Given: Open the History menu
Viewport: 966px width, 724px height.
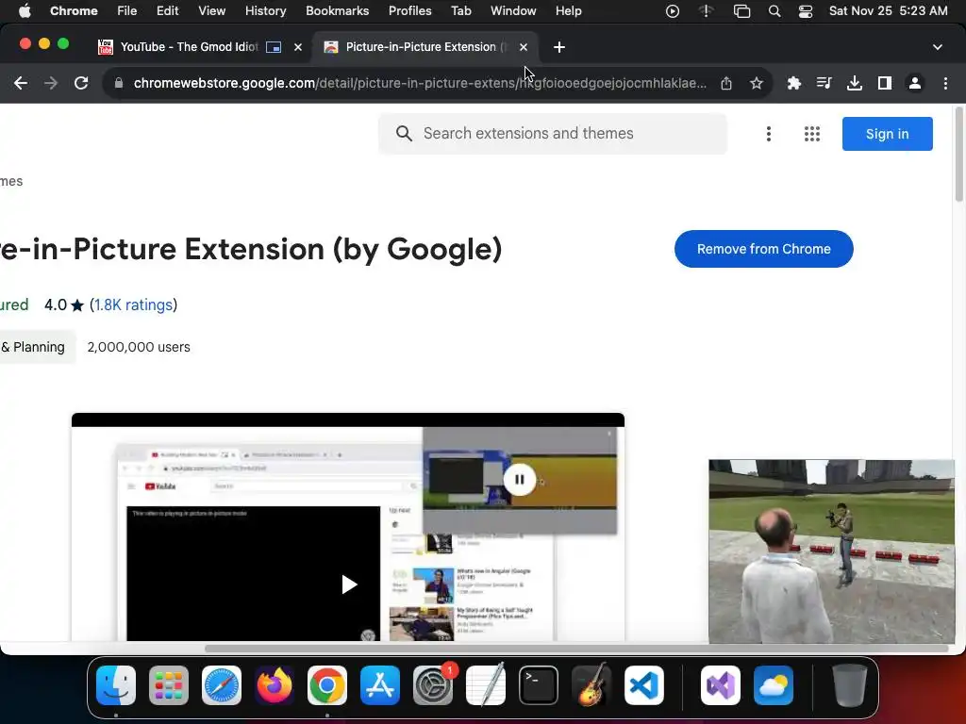Looking at the screenshot, I should tap(265, 11).
